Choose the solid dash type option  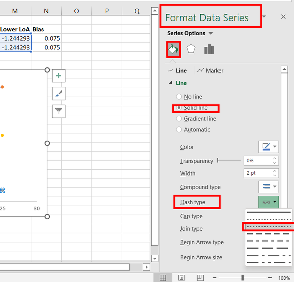point(269,212)
